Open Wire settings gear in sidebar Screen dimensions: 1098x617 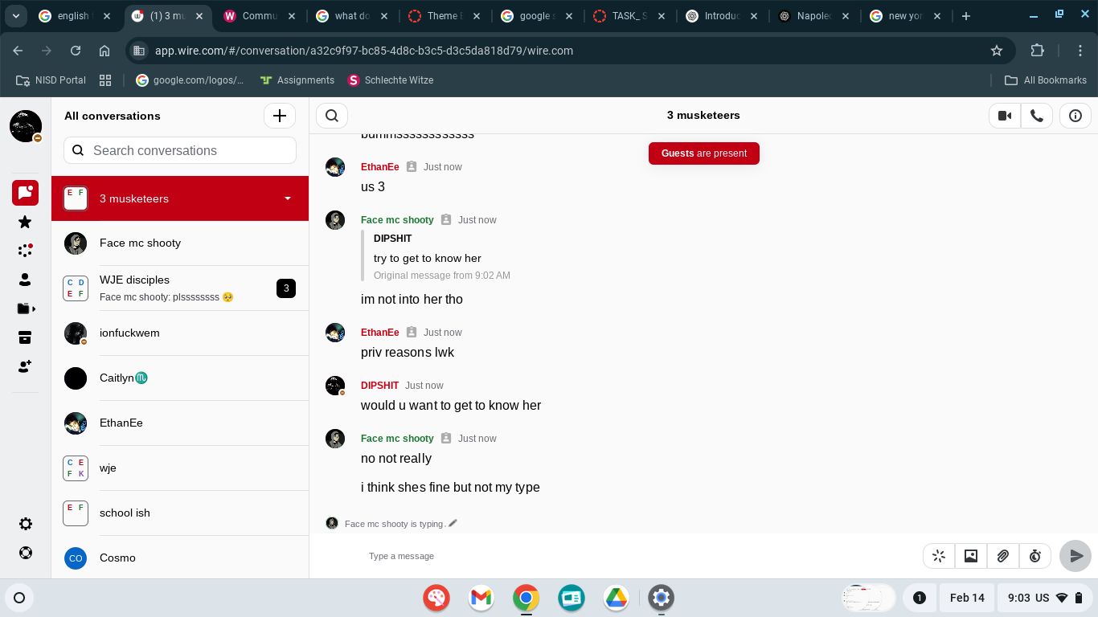[x=26, y=524]
